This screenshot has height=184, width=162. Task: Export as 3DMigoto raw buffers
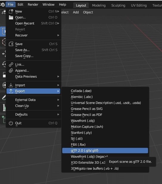point(105,169)
